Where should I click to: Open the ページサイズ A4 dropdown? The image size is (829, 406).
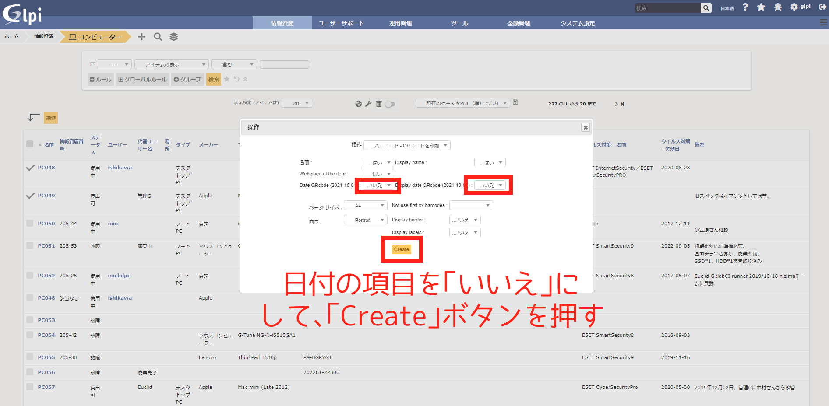coord(365,205)
